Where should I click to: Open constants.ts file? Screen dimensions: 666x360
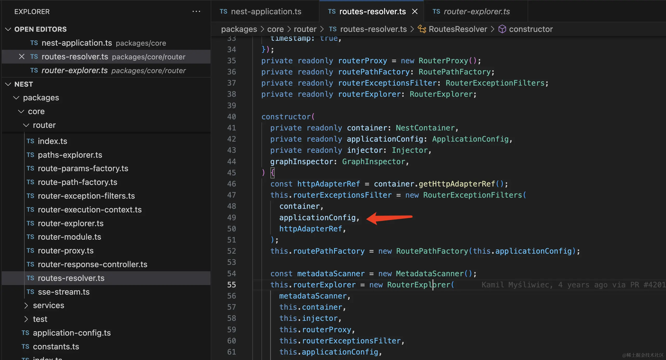[x=56, y=347]
